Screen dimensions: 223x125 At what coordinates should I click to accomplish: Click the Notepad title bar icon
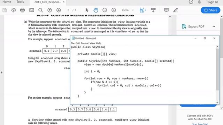pos(74,38)
